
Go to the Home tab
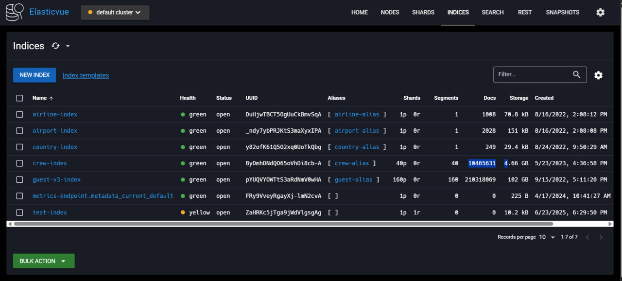coord(360,12)
